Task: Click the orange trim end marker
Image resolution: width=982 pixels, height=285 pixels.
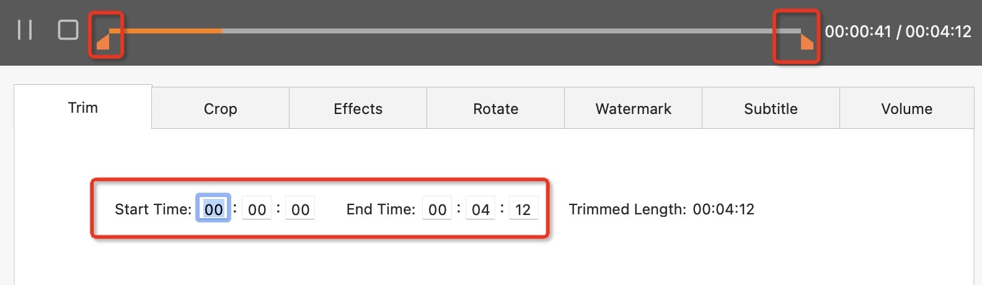Action: [806, 41]
